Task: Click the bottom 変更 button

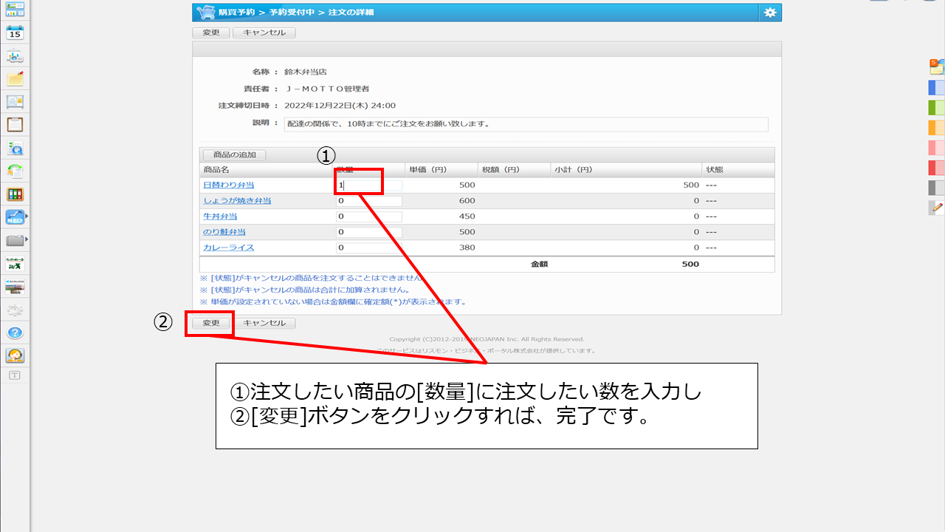Action: pos(211,323)
